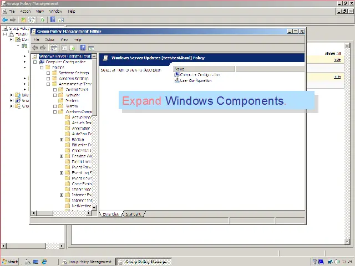Screen dimensions: 355x266
Task: Collapse Administrative Templates expander in Editor tree
Action: coord(48,84)
